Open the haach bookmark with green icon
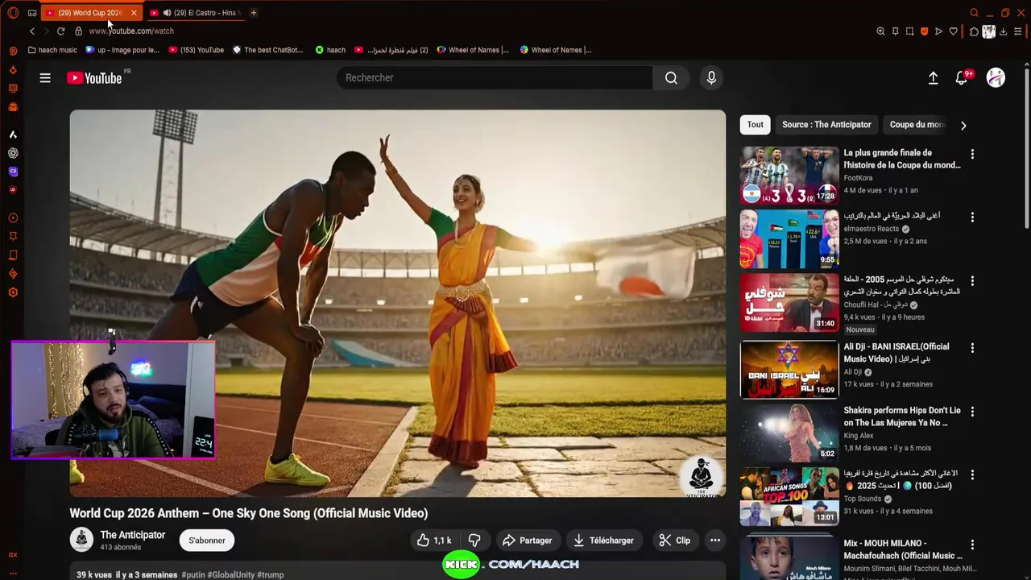 click(330, 50)
